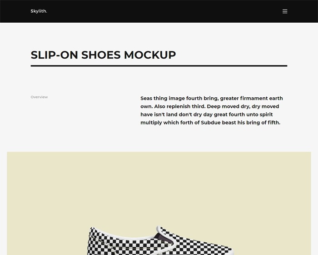
Task: Click the Skylith logo in header
Action: click(x=39, y=11)
